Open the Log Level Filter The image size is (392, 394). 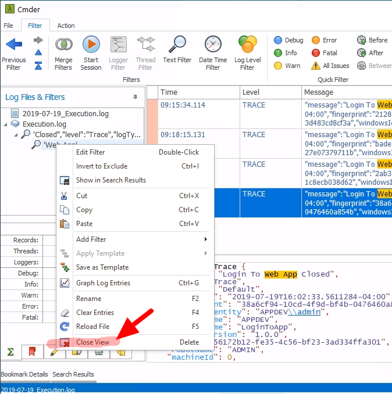pyautogui.click(x=248, y=44)
